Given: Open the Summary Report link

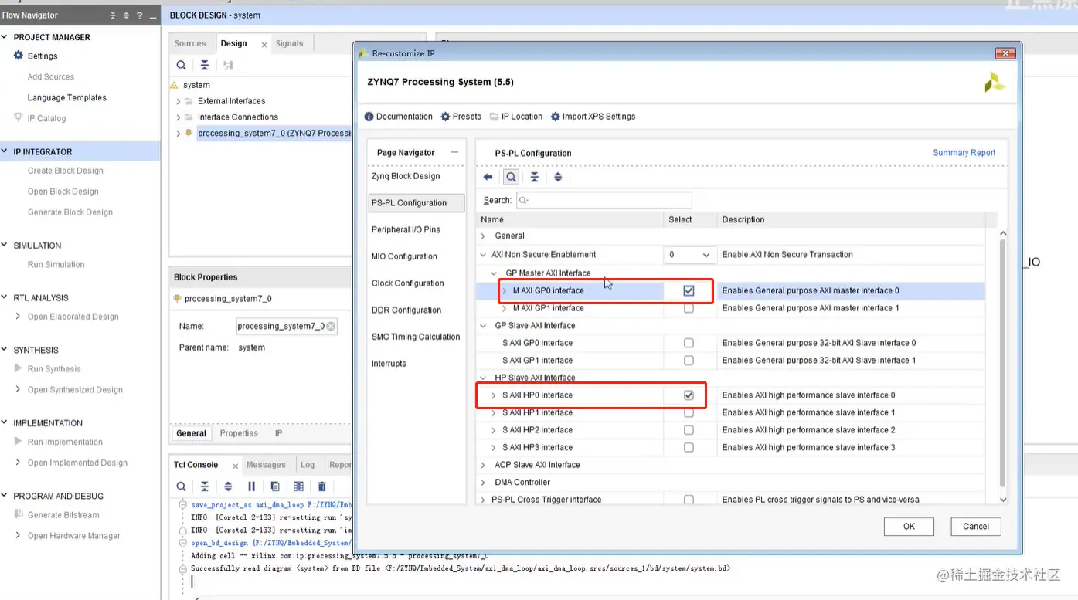Looking at the screenshot, I should tap(964, 153).
